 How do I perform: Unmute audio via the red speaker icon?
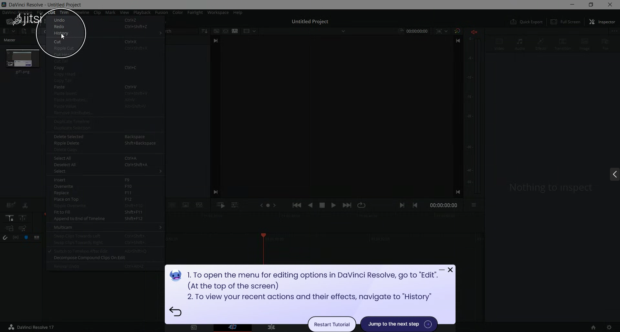coord(474,32)
